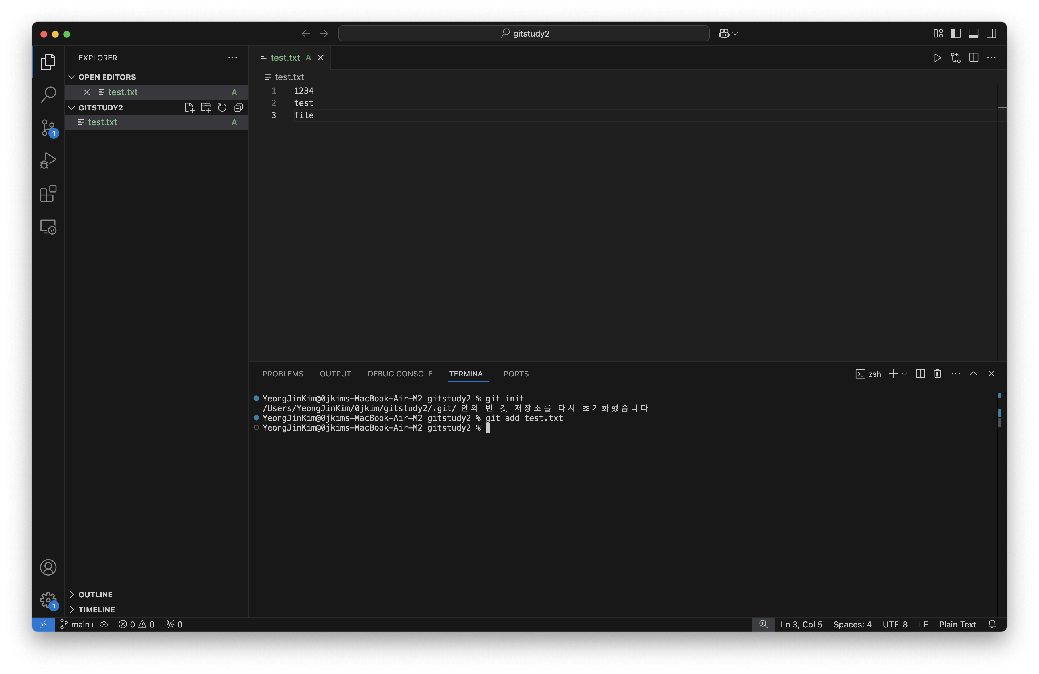Image resolution: width=1039 pixels, height=674 pixels.
Task: Collapse all folders in explorer
Action: coord(238,108)
